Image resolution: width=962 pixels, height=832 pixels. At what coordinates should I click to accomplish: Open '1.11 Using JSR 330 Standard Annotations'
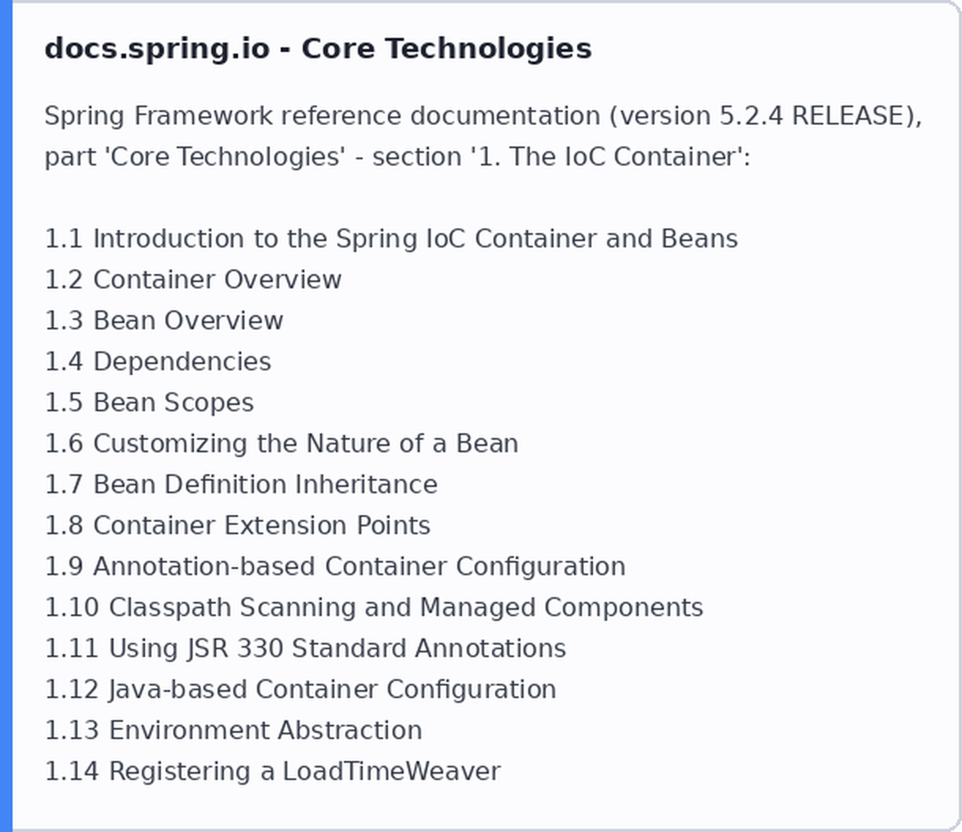pos(305,648)
